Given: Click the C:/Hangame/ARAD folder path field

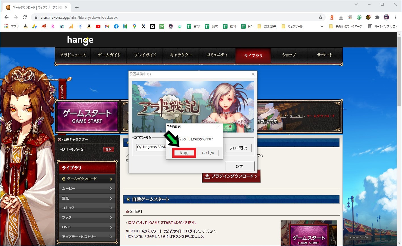Looking at the screenshot, I should pyautogui.click(x=151, y=147).
